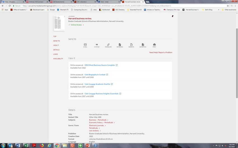Search genre Law reviews.
The width and height of the screenshot is (238, 148).
(x=94, y=131)
